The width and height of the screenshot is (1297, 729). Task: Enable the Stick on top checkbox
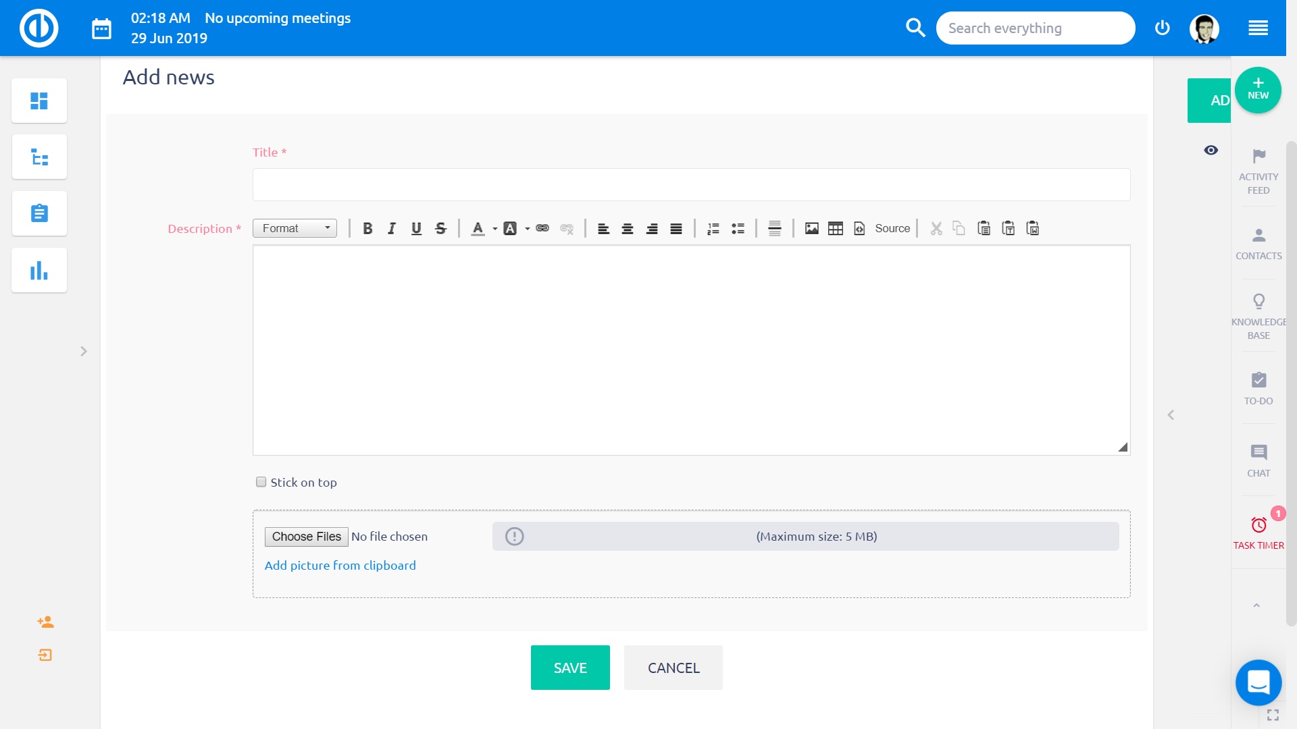click(x=261, y=482)
